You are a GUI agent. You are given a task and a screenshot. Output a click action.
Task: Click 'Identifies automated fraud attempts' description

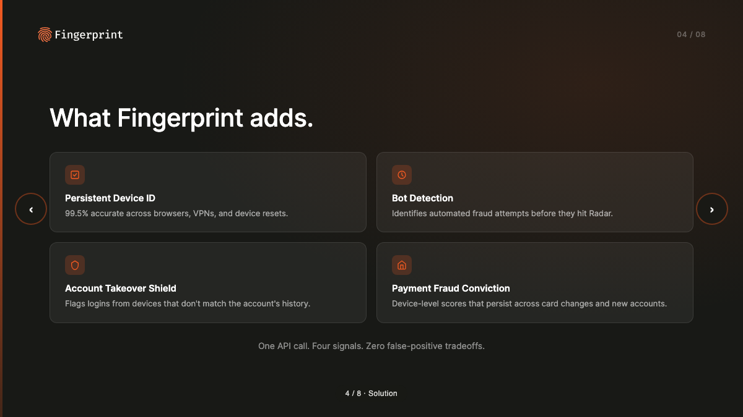[502, 213]
